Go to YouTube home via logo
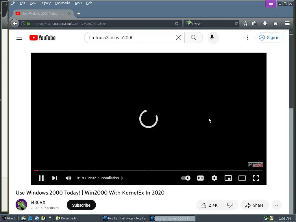Viewport: 296px width, 222px height. coord(42,38)
